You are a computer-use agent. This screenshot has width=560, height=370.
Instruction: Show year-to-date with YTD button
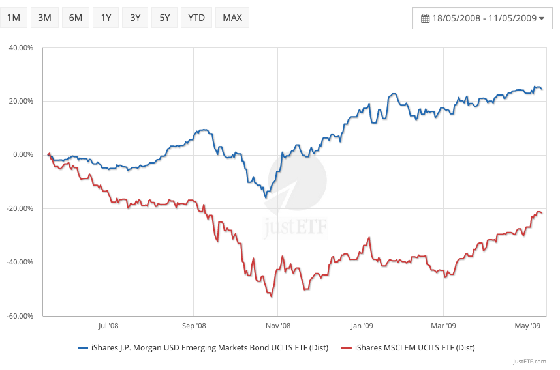point(196,18)
